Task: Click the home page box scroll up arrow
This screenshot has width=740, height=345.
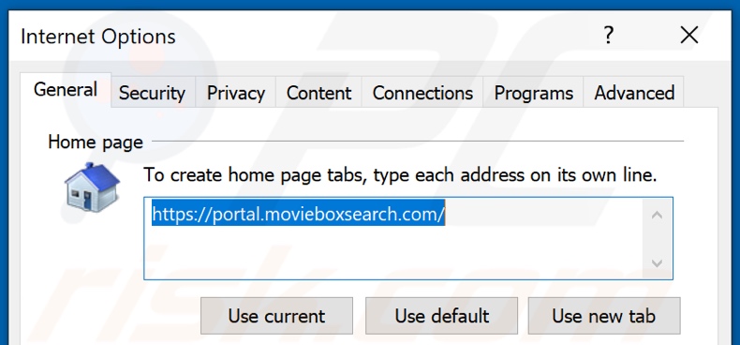Action: point(657,216)
